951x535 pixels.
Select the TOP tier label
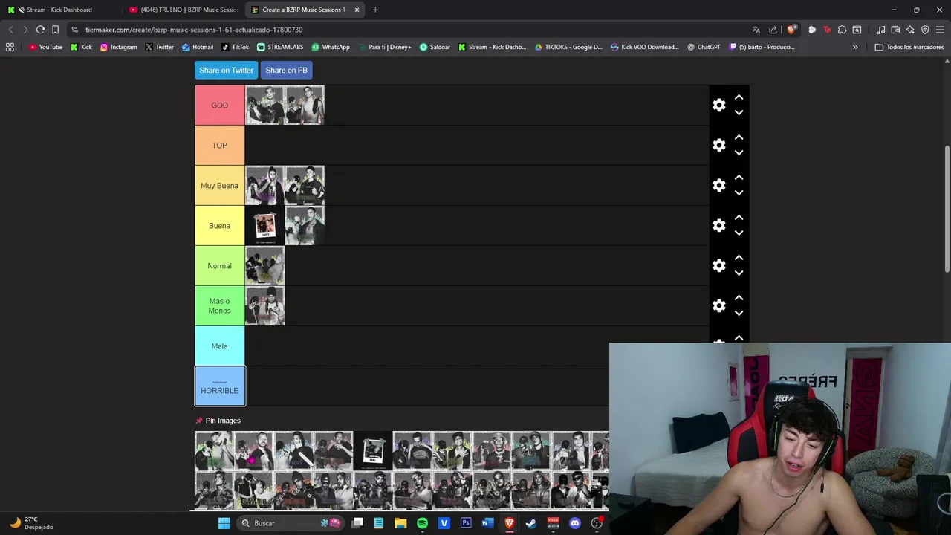(220, 146)
